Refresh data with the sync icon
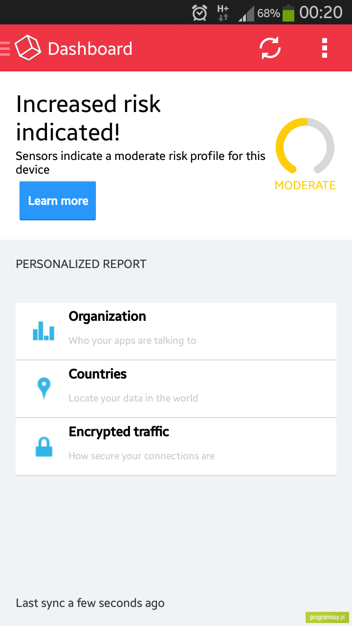This screenshot has width=352, height=626. 270,48
